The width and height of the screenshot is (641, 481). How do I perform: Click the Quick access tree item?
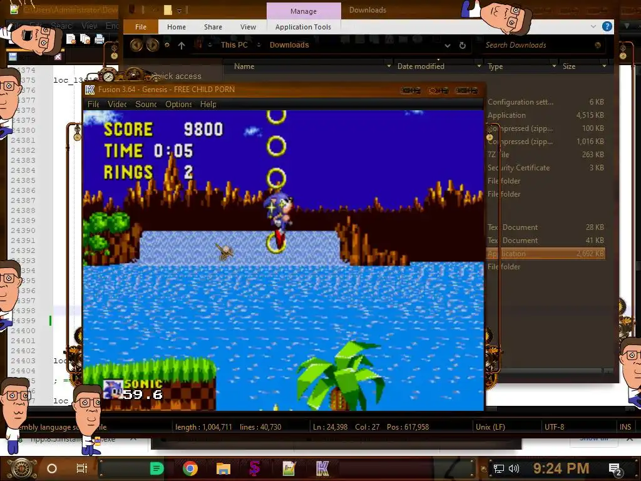click(x=177, y=76)
